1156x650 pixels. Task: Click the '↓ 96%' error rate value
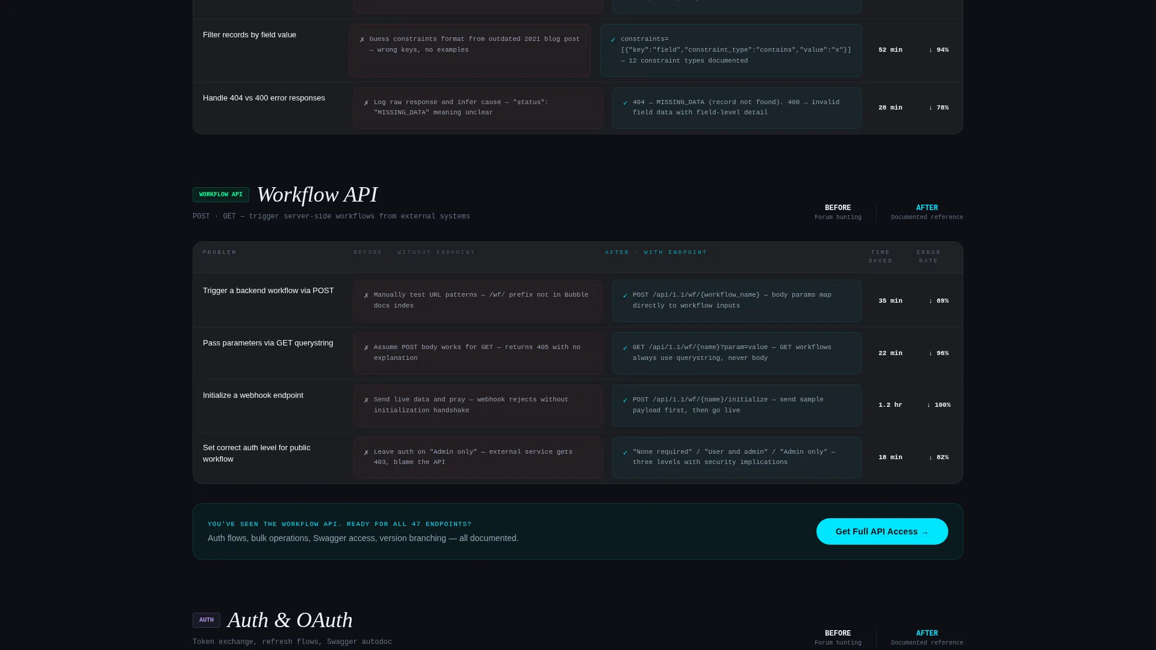[939, 353]
